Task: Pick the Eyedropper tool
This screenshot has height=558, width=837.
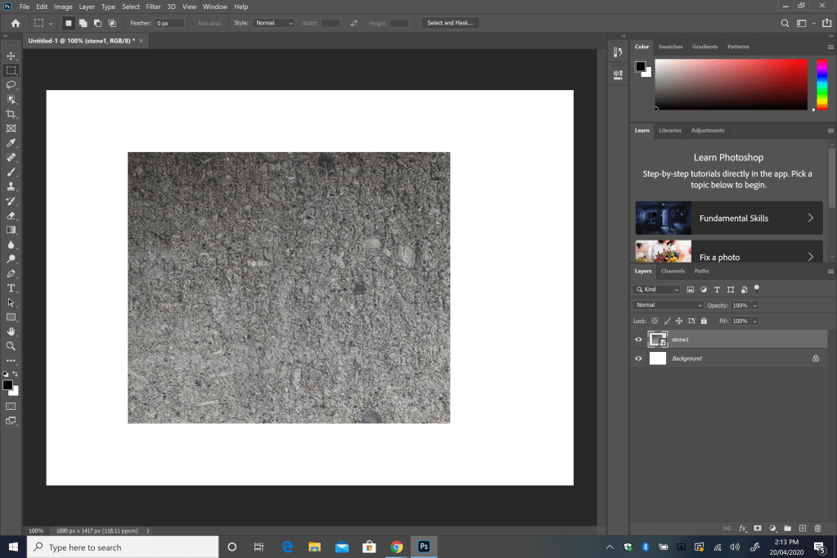Action: click(x=11, y=143)
